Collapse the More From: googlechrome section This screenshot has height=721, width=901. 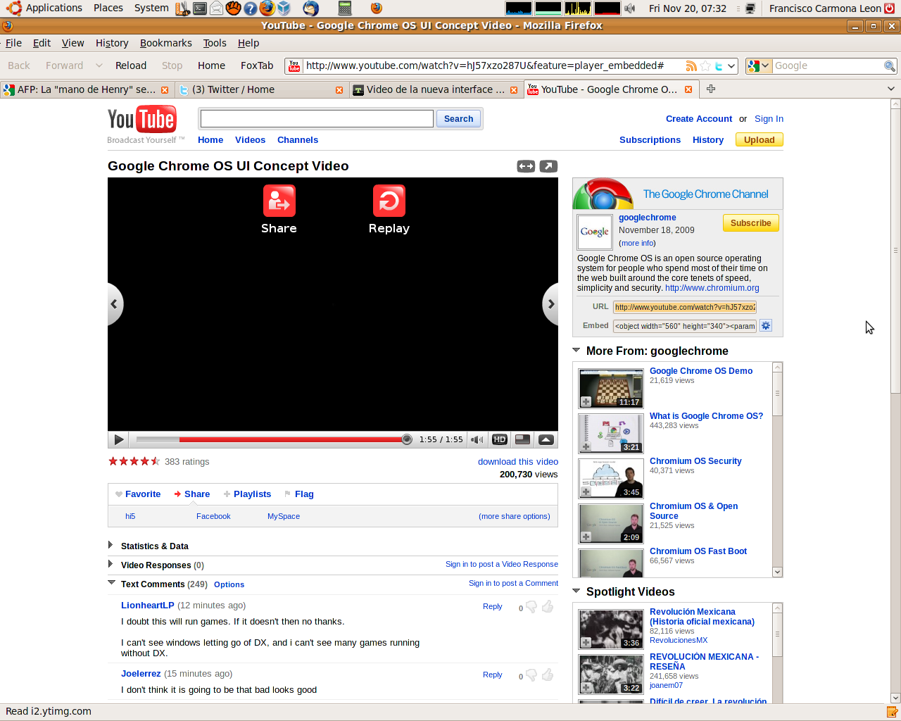coord(576,351)
